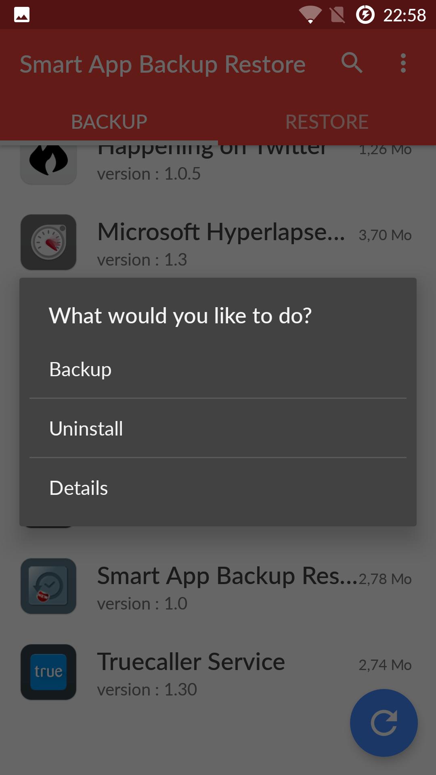Screen dimensions: 436x775
Task: Select the Truecaller Service list entry
Action: tap(218, 672)
